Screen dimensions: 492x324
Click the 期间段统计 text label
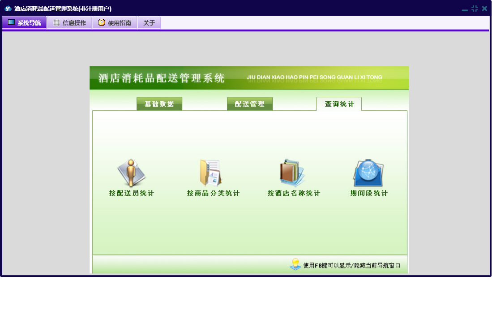tap(369, 194)
